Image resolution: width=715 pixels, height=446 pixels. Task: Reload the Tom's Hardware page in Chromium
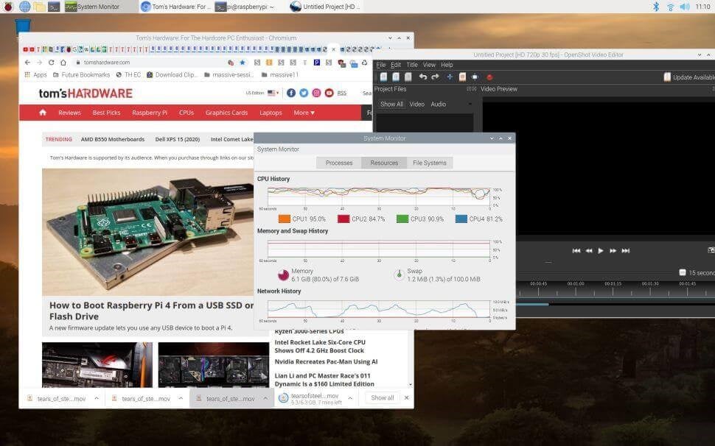(x=51, y=63)
